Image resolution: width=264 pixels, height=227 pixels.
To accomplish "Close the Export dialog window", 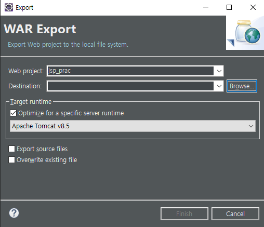I will tap(253, 7).
